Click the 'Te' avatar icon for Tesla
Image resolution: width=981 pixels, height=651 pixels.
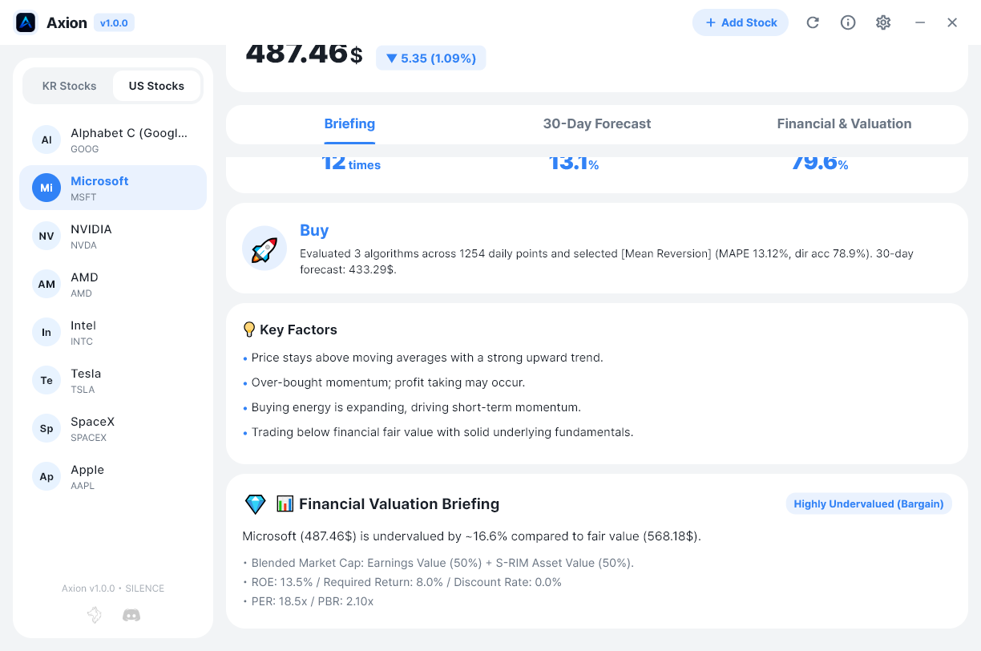[46, 380]
